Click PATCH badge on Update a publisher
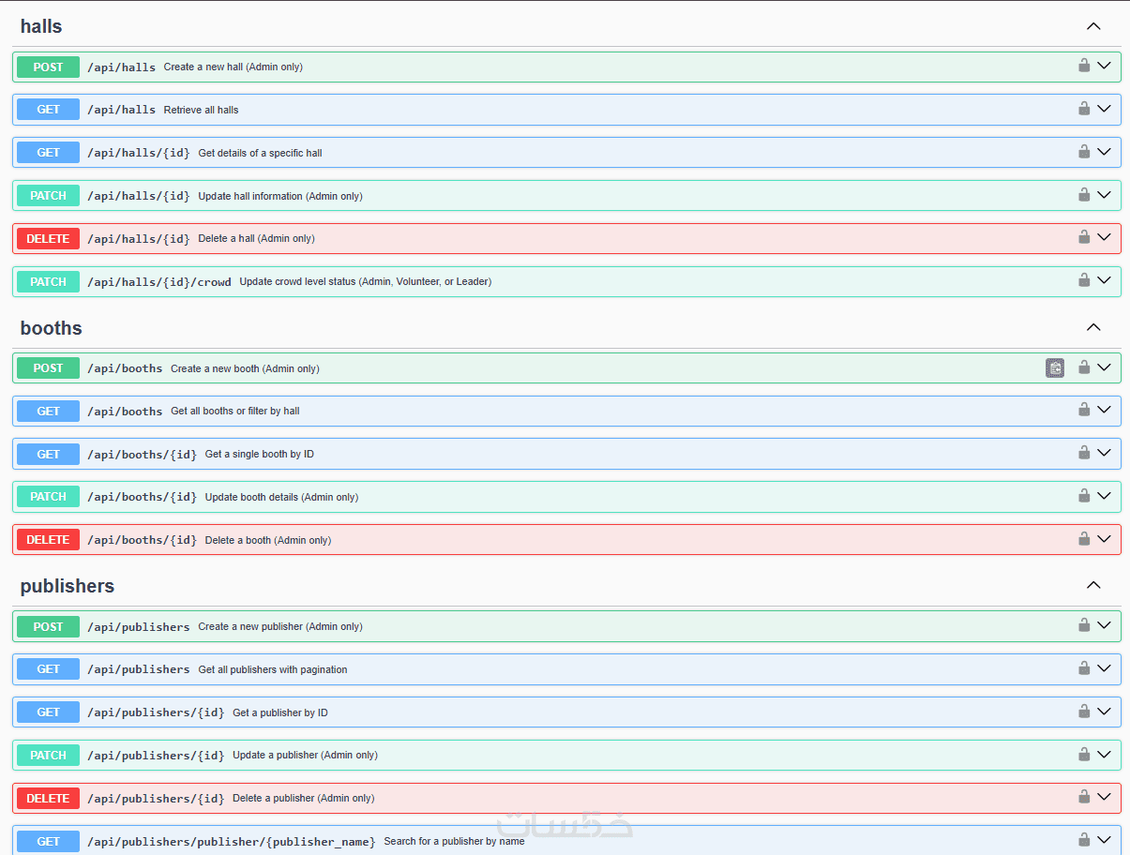This screenshot has height=855, width=1130. (48, 755)
